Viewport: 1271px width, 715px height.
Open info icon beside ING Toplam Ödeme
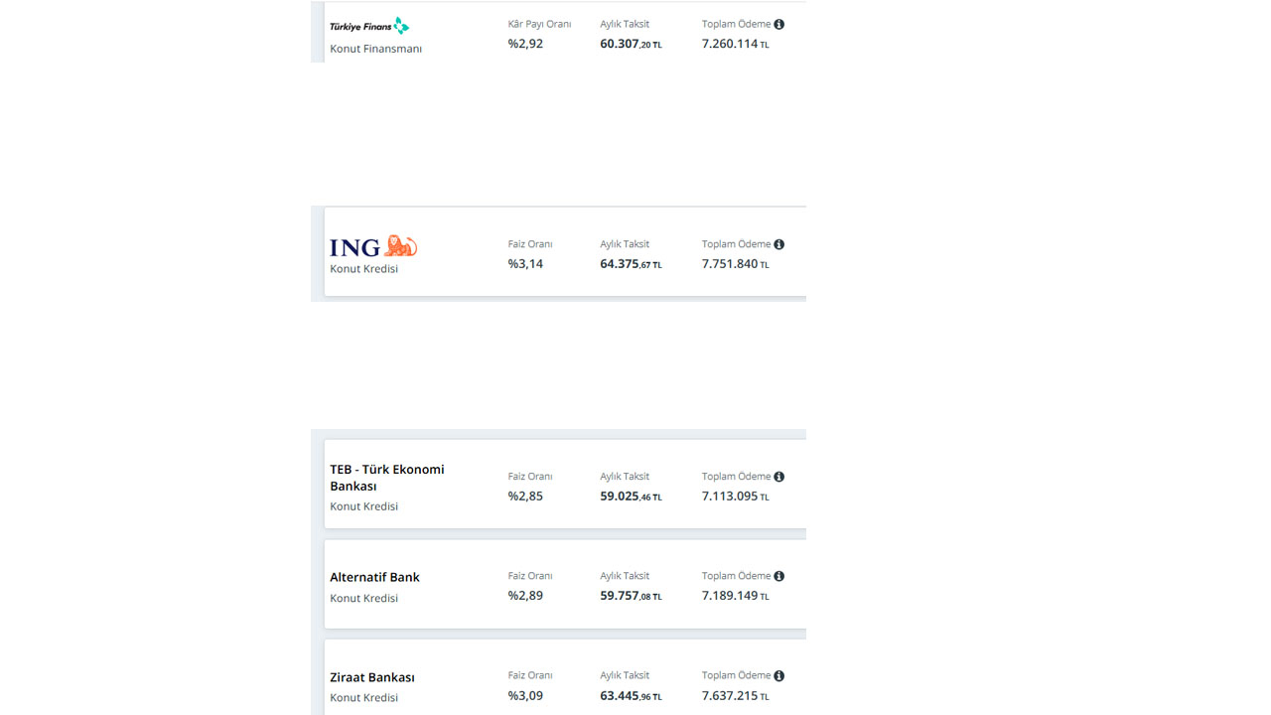[x=778, y=244]
